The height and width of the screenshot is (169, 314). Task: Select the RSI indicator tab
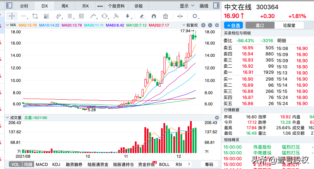pyautogui.click(x=179, y=164)
